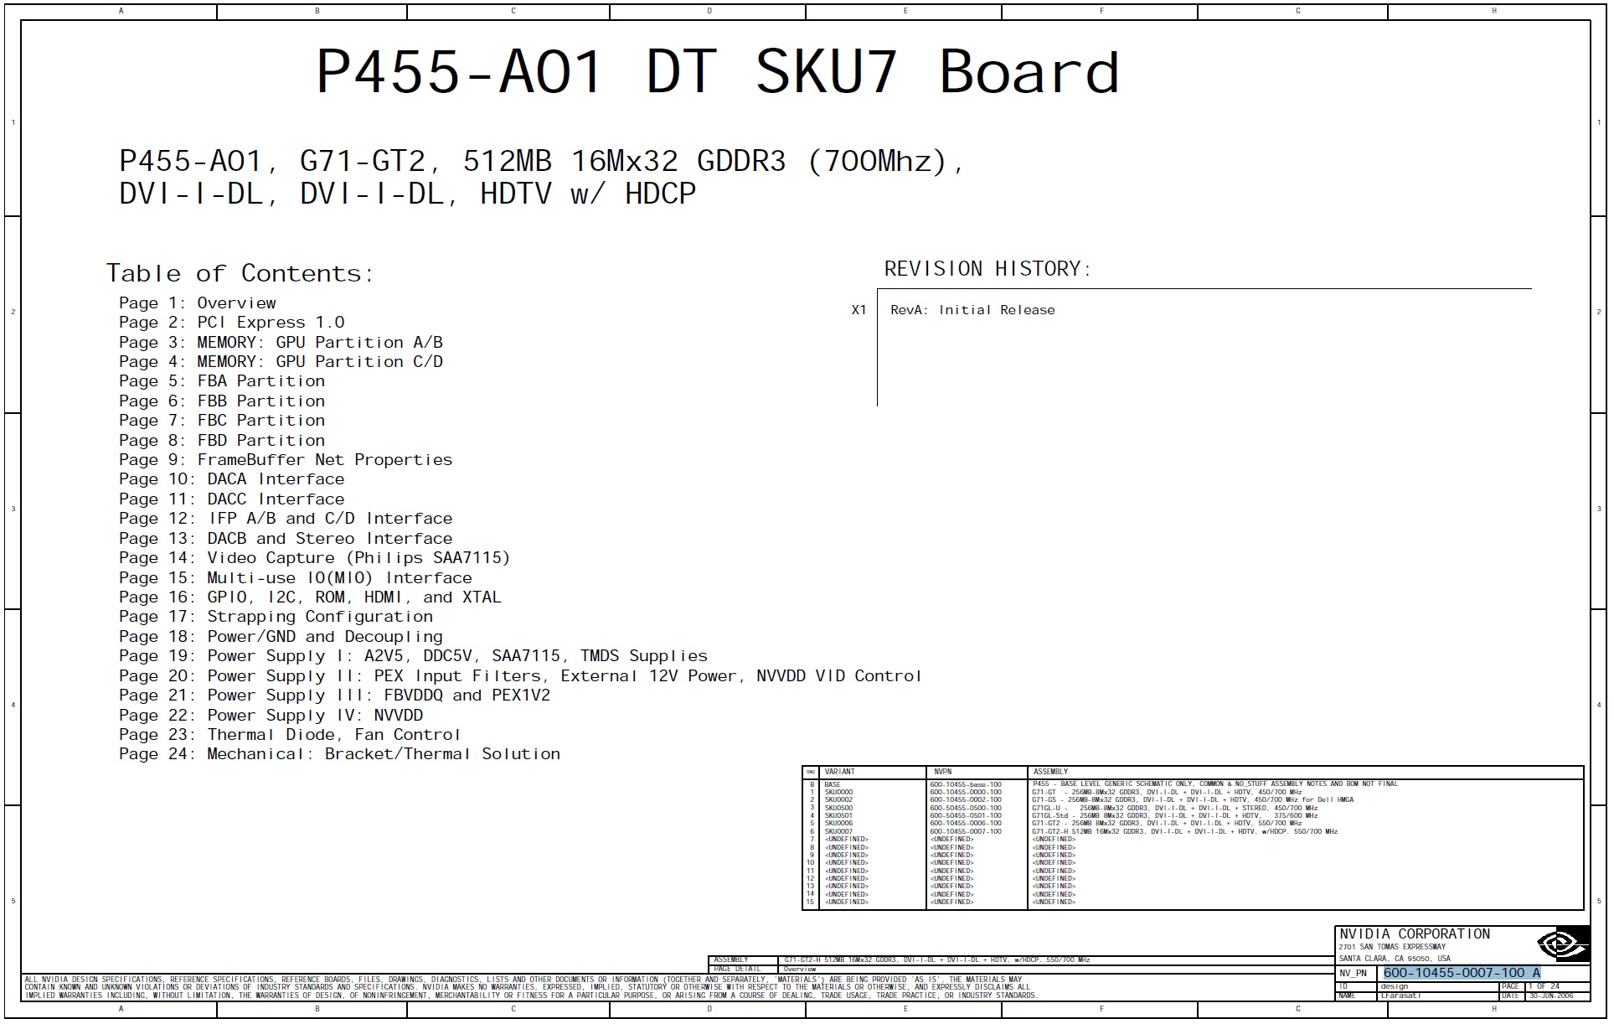This screenshot has height=1024, width=1614.
Task: Select 'Page 11: DACC Interface' entry
Action: click(x=232, y=499)
